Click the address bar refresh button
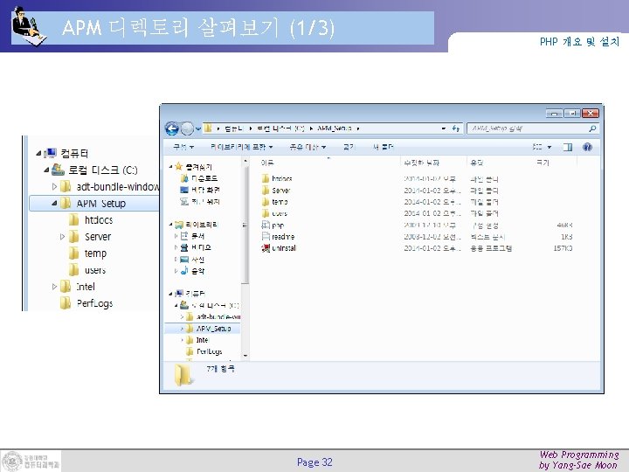This screenshot has width=629, height=472. [x=456, y=128]
